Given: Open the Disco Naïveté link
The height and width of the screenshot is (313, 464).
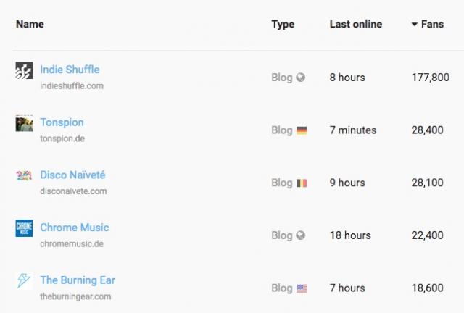Looking at the screenshot, I should (x=72, y=175).
